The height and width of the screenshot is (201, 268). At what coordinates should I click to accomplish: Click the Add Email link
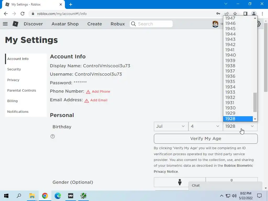coord(99,100)
